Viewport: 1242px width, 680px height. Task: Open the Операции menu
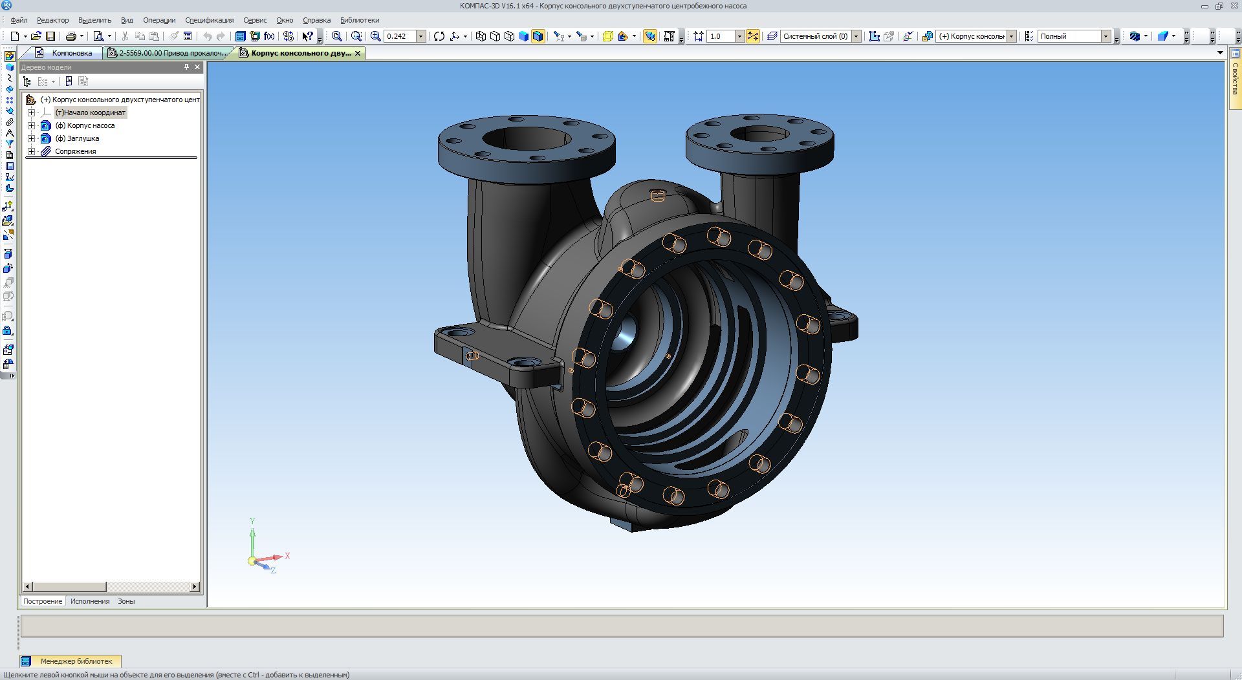[x=158, y=20]
